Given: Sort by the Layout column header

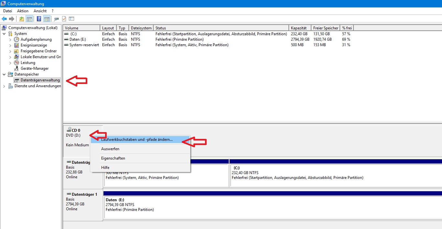Looking at the screenshot, I should point(108,28).
